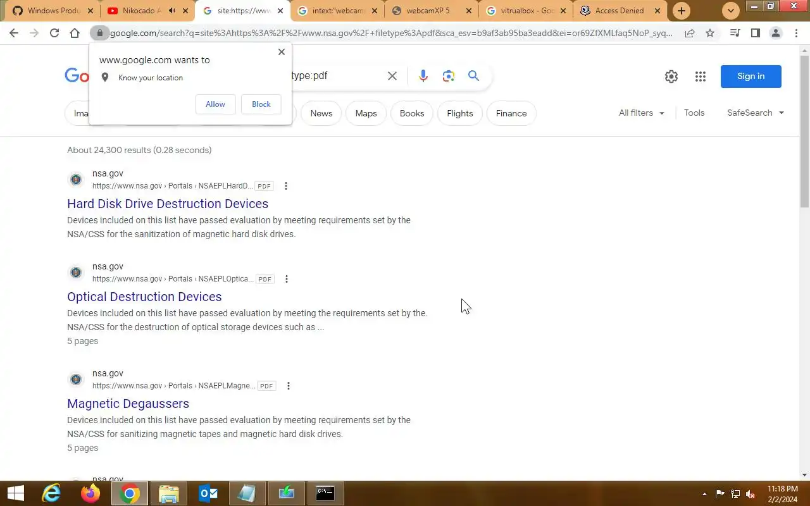Close the location permission popup

[282, 52]
